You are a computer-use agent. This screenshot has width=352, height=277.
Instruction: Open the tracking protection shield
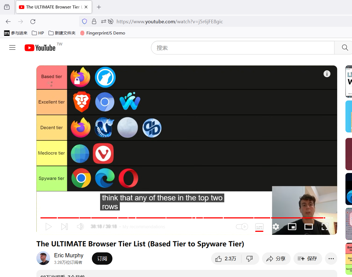click(x=85, y=22)
